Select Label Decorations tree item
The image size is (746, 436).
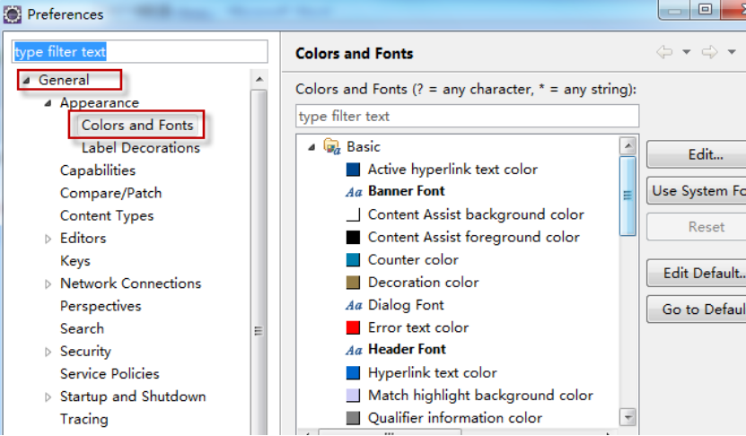pos(141,148)
